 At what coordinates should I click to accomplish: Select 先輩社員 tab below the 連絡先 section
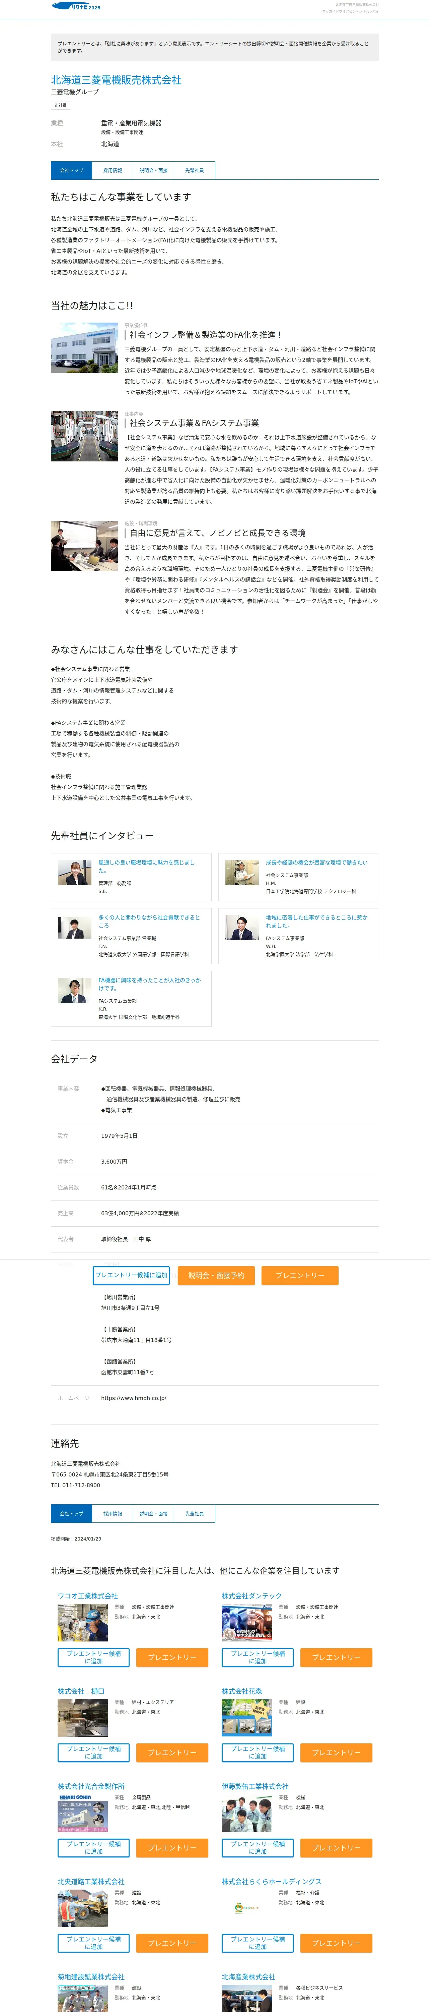(194, 1513)
